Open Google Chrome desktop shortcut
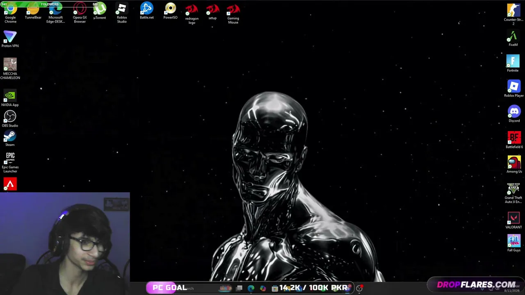Screen dimensions: 525x295 click(10, 13)
